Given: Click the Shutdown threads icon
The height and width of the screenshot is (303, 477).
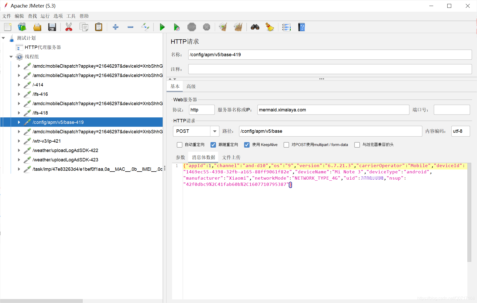Looking at the screenshot, I should tap(206, 27).
